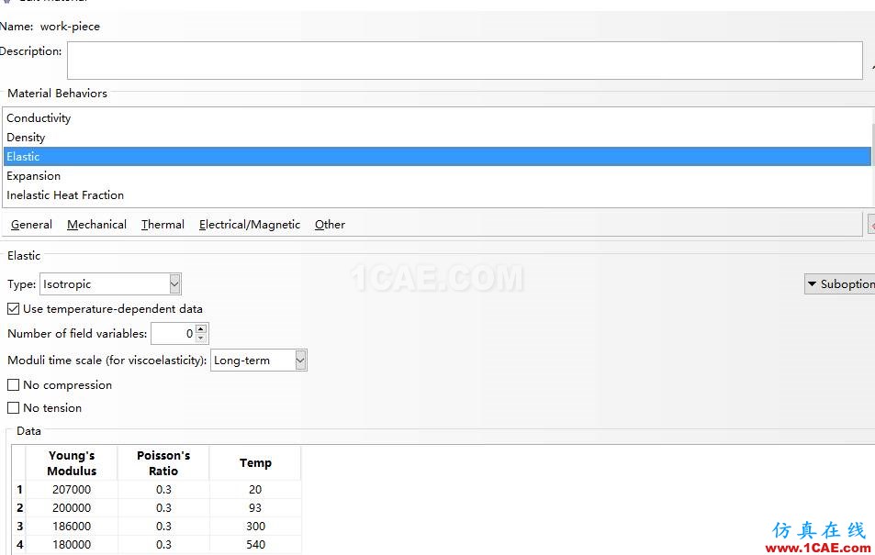Select Temp cell with value 300

click(255, 527)
